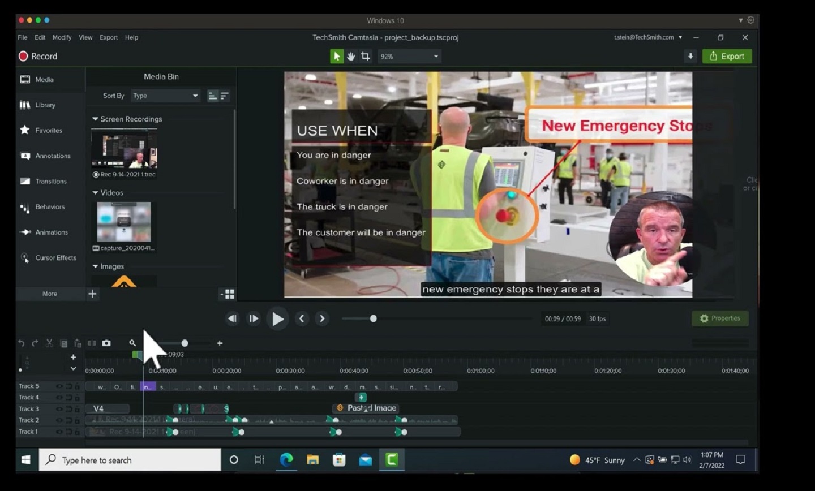The height and width of the screenshot is (491, 815).
Task: Lock Track 5 with padlock
Action: [x=78, y=386]
